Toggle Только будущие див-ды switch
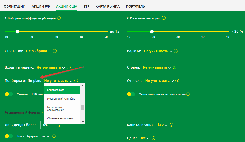Image resolution: width=245 pixels, height=142 pixels. [9, 136]
